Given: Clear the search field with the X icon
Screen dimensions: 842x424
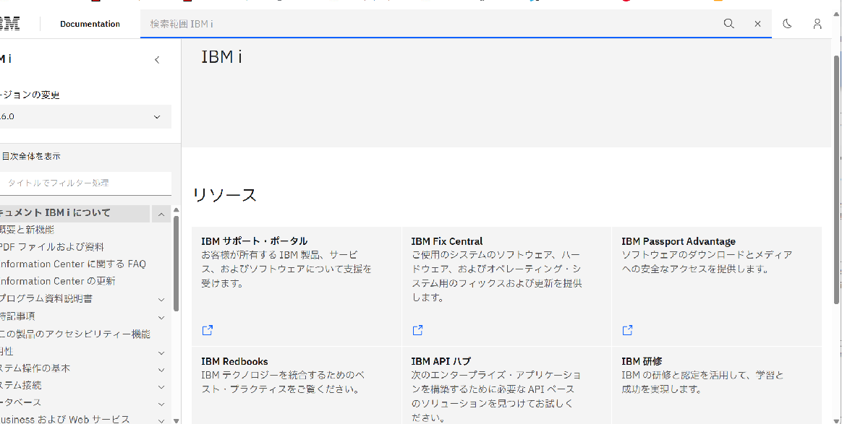Looking at the screenshot, I should 757,24.
